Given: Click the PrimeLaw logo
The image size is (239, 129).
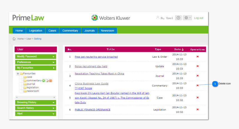Looking at the screenshot, I should pyautogui.click(x=28, y=18).
